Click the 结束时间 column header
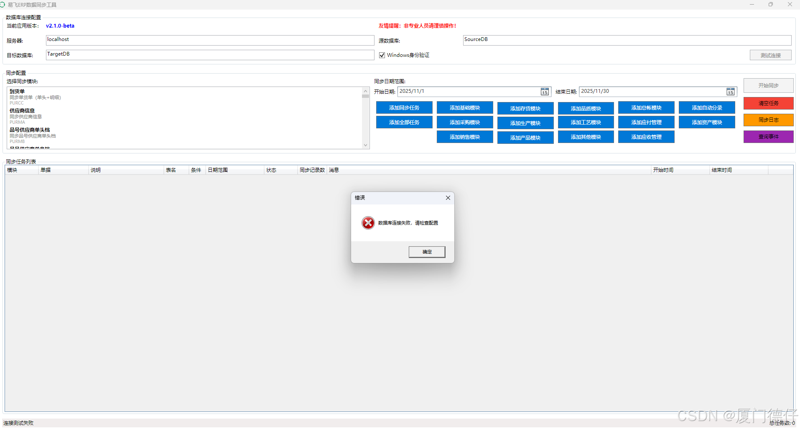The image size is (800, 429). click(x=739, y=170)
